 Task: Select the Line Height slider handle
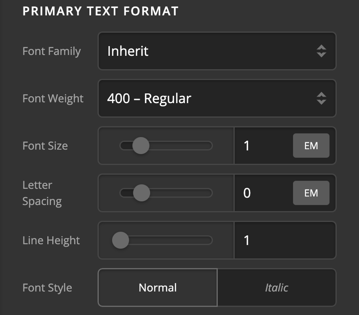(120, 240)
